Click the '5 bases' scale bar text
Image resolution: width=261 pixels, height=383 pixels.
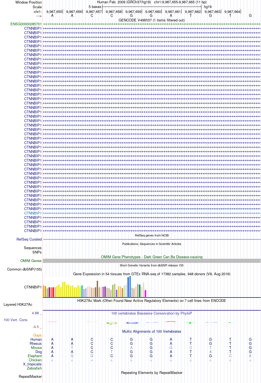(95, 7)
